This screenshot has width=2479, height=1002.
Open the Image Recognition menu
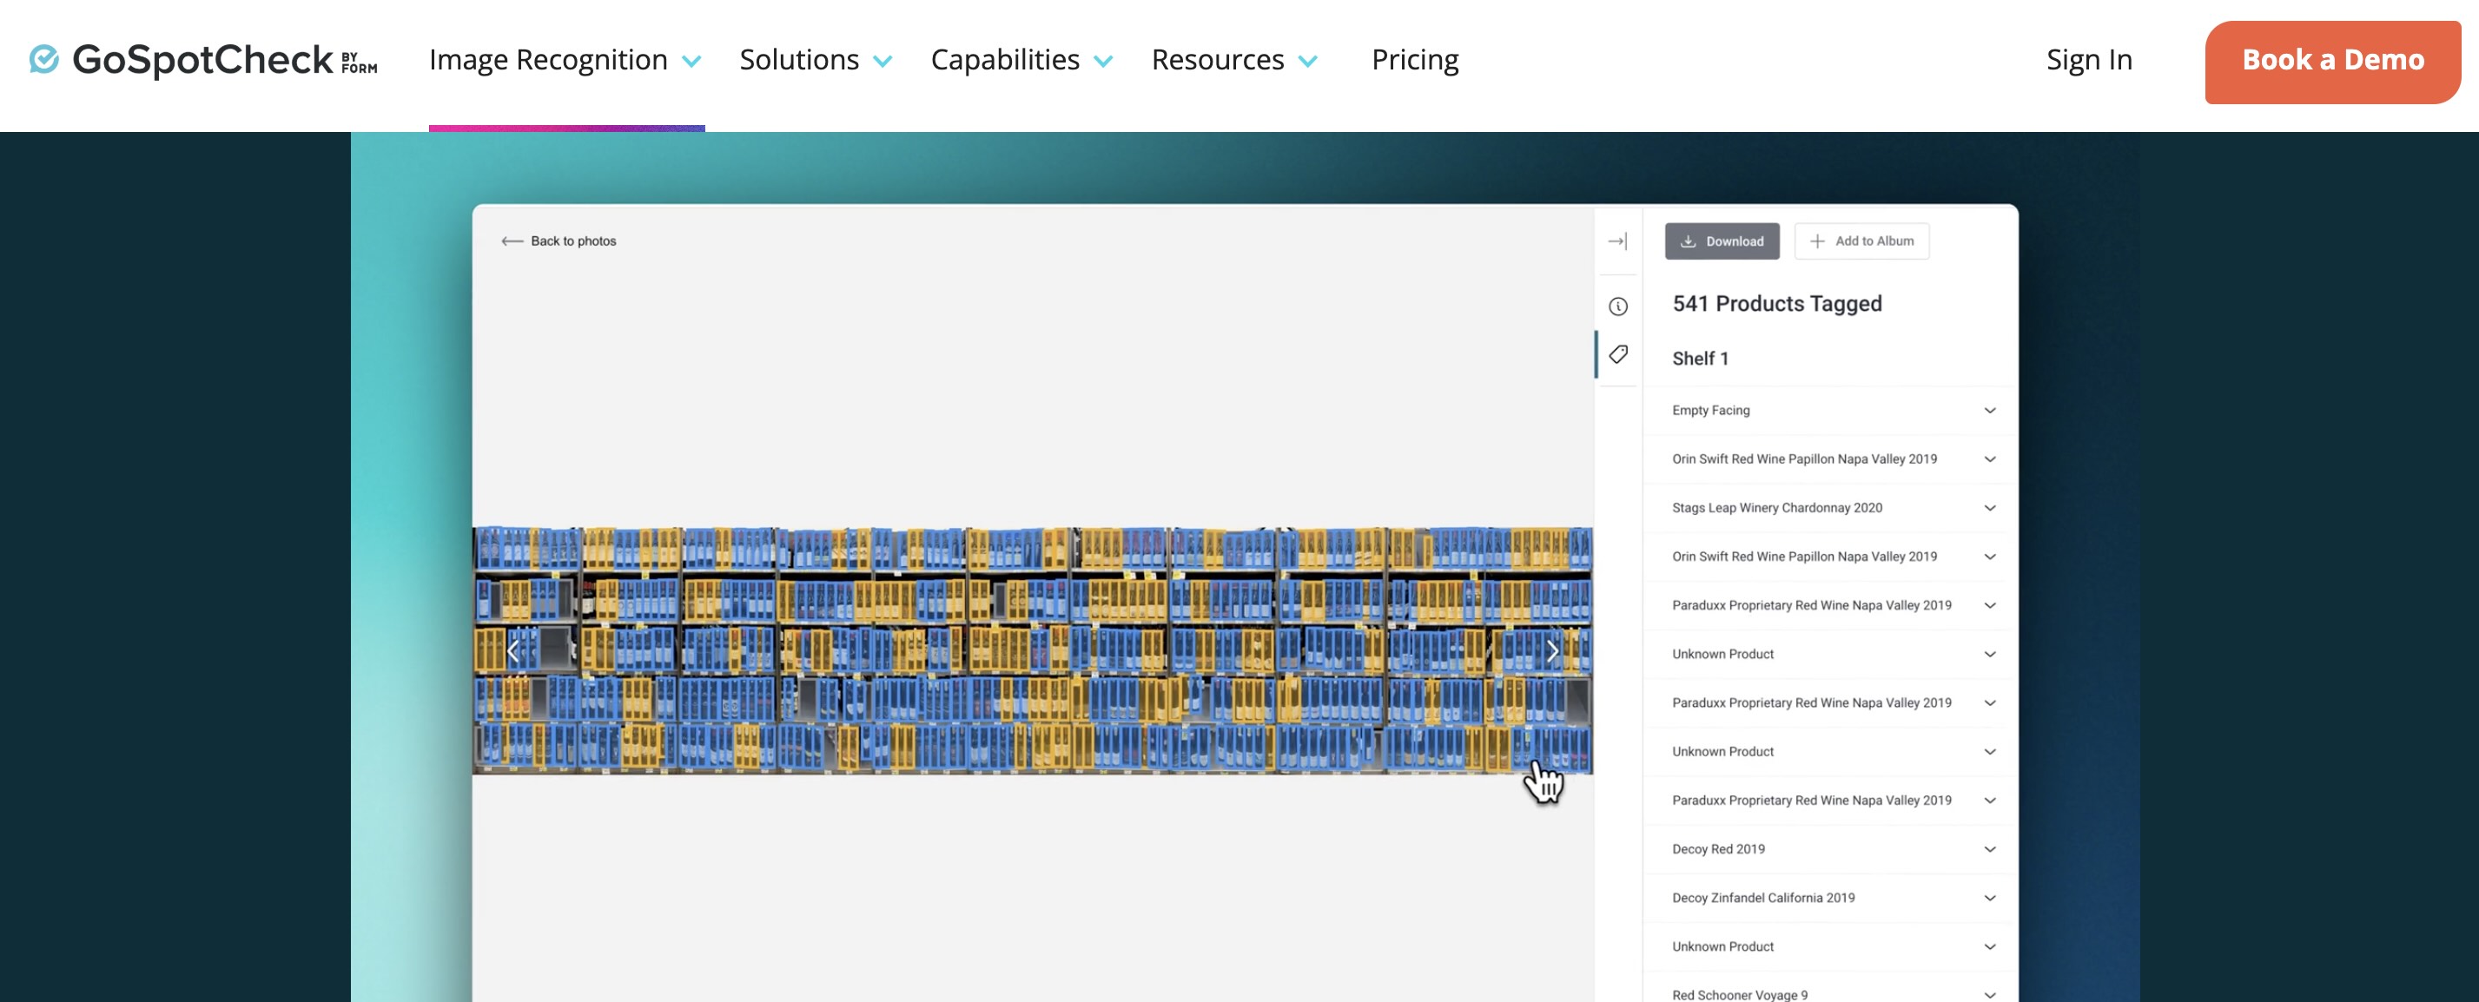click(x=565, y=60)
